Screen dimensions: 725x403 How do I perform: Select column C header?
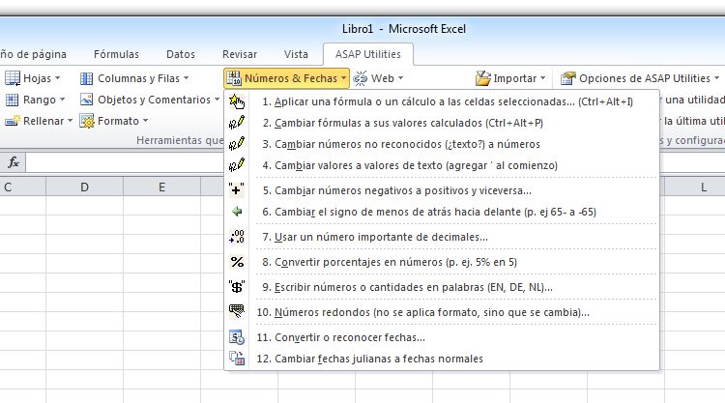[22, 187]
